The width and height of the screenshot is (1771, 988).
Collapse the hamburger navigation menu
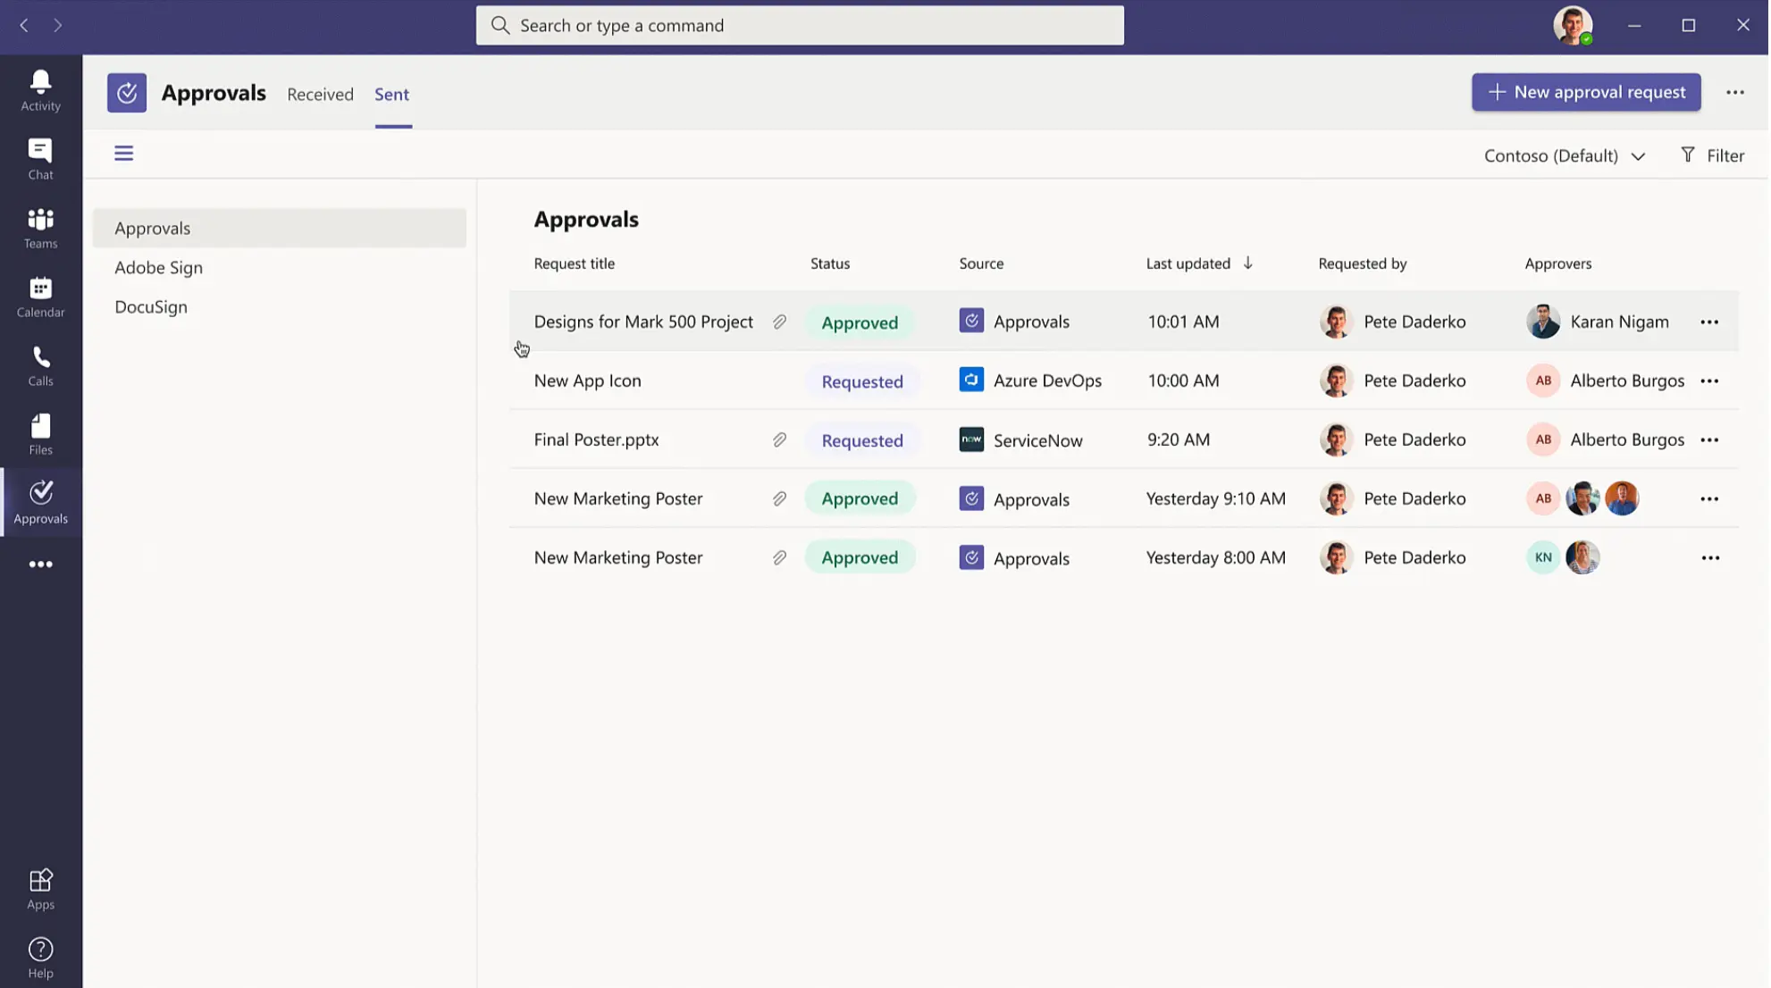[x=123, y=154]
